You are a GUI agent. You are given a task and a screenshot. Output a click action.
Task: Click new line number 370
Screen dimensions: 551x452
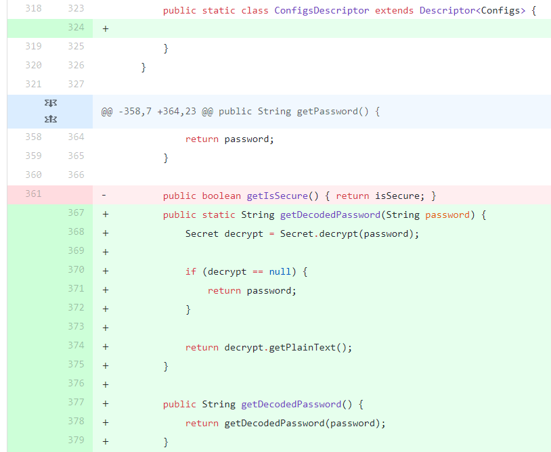pos(76,270)
